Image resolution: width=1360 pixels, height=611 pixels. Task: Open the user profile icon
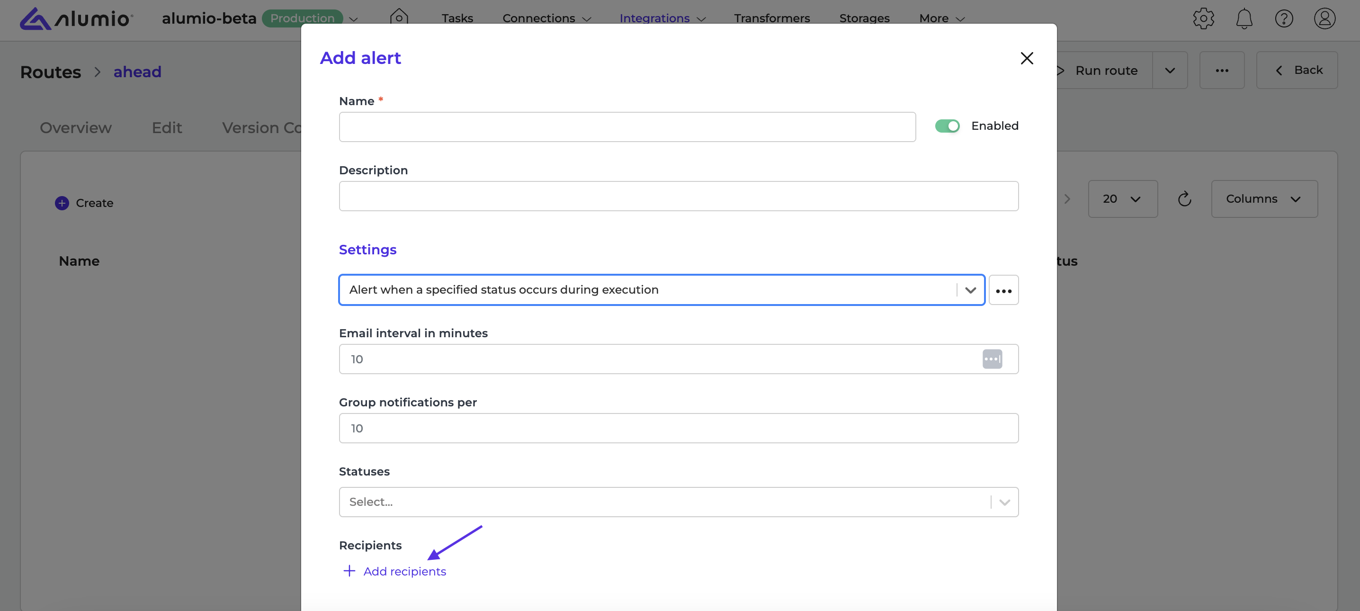[1324, 18]
